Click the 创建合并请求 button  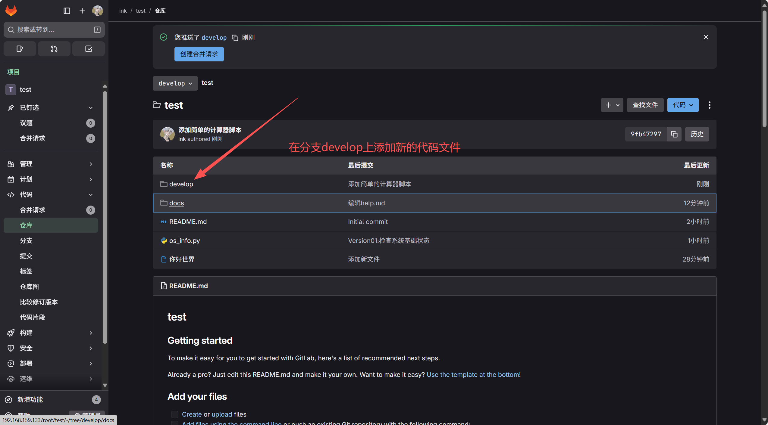click(x=199, y=54)
